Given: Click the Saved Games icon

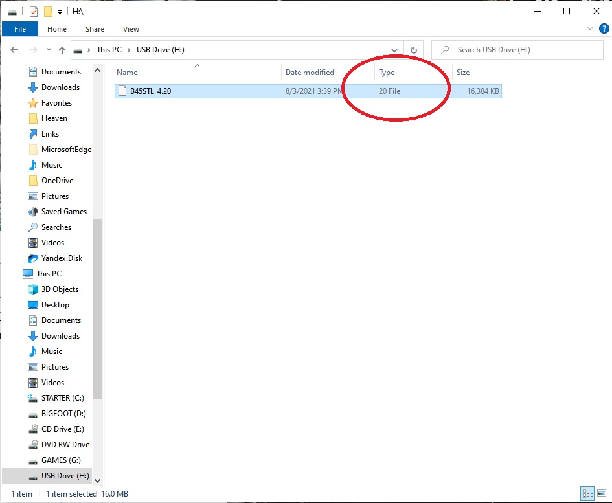Looking at the screenshot, I should 33,212.
